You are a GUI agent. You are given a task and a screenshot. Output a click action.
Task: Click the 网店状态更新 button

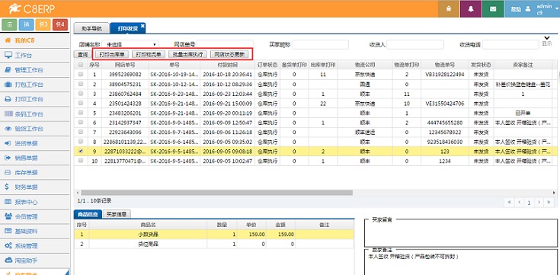pyautogui.click(x=229, y=54)
